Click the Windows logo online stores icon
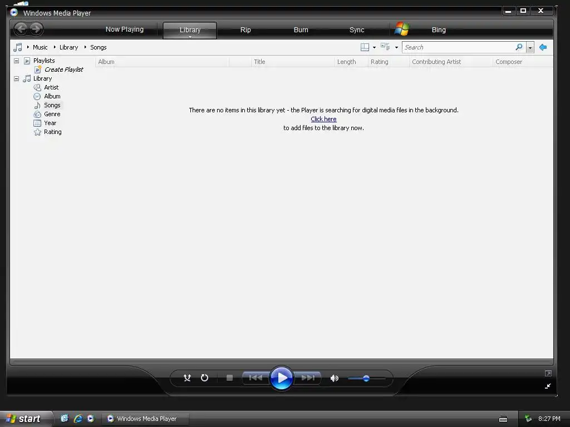 coord(402,29)
